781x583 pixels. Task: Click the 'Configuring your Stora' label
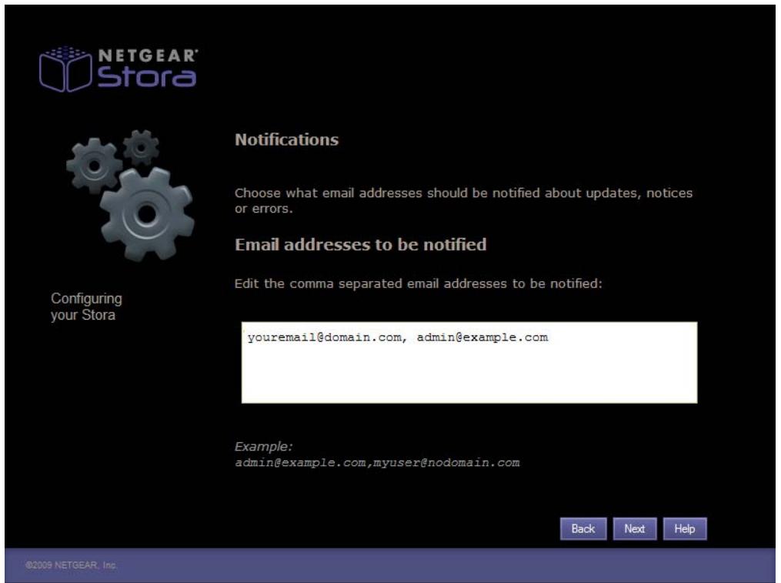click(87, 307)
